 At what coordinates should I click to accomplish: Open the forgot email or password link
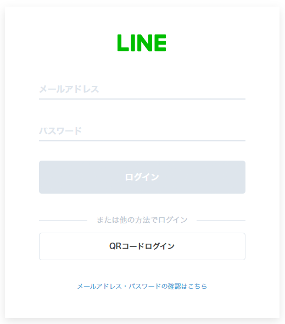click(x=142, y=286)
